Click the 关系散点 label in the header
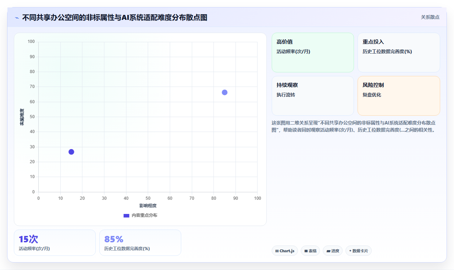Screen dimensions: 454x270 (x=430, y=17)
